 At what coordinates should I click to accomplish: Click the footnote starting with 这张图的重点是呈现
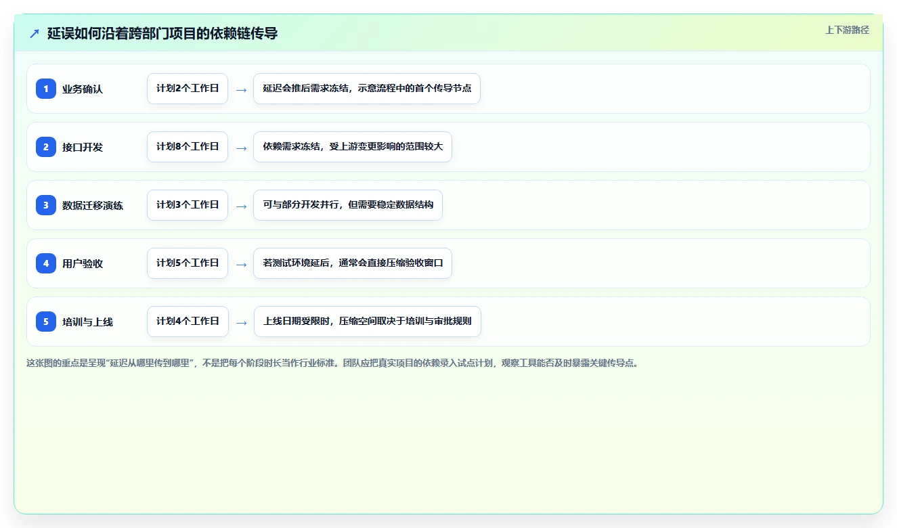pyautogui.click(x=333, y=363)
